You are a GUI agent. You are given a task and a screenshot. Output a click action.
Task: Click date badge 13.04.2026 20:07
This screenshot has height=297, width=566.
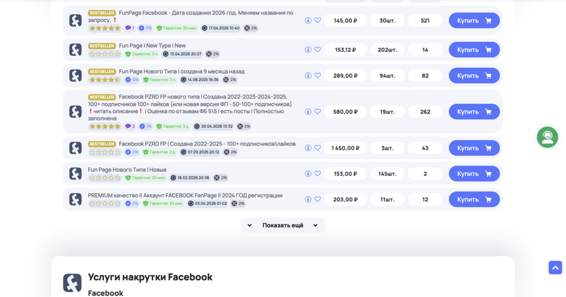click(182, 54)
